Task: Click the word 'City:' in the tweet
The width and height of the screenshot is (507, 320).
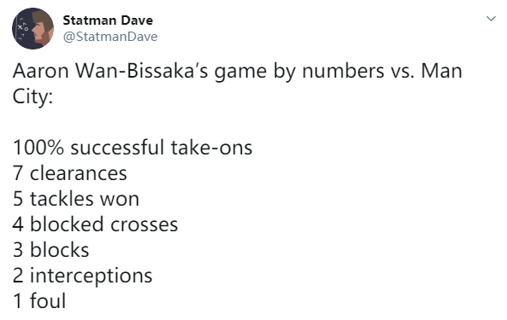Action: click(32, 96)
